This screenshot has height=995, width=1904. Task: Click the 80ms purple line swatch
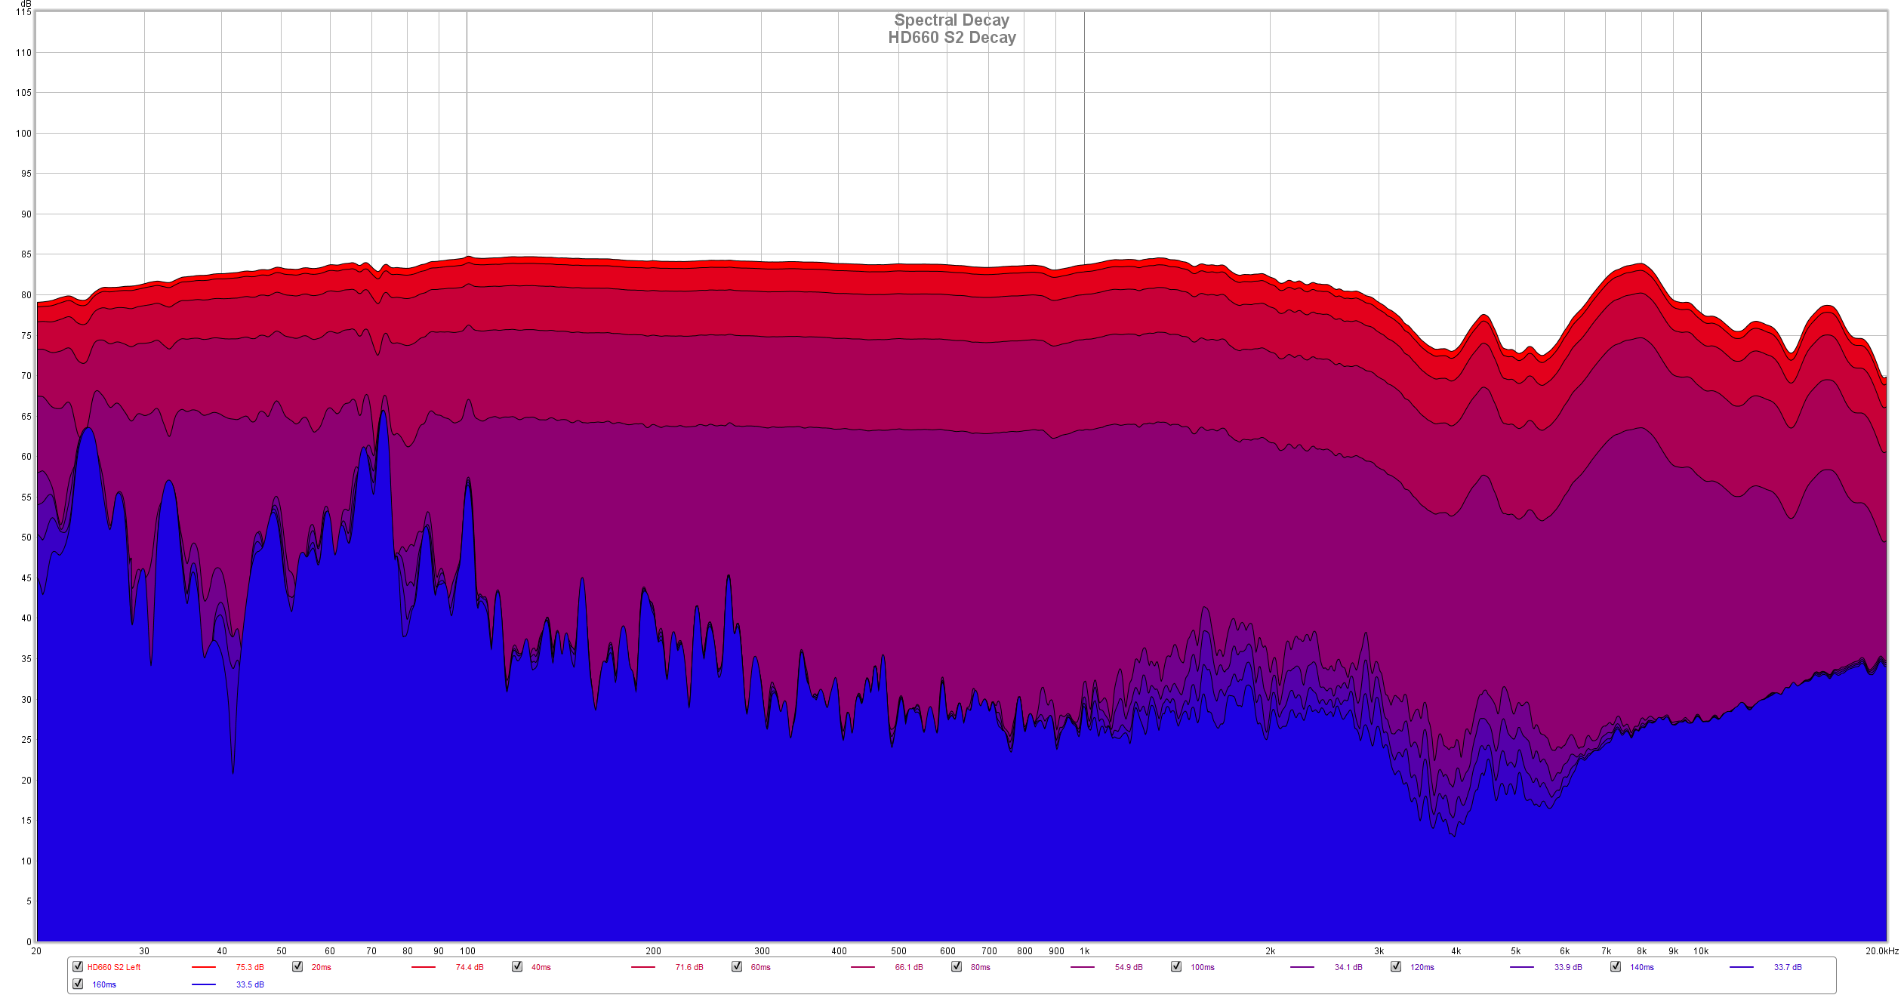coord(1083,967)
